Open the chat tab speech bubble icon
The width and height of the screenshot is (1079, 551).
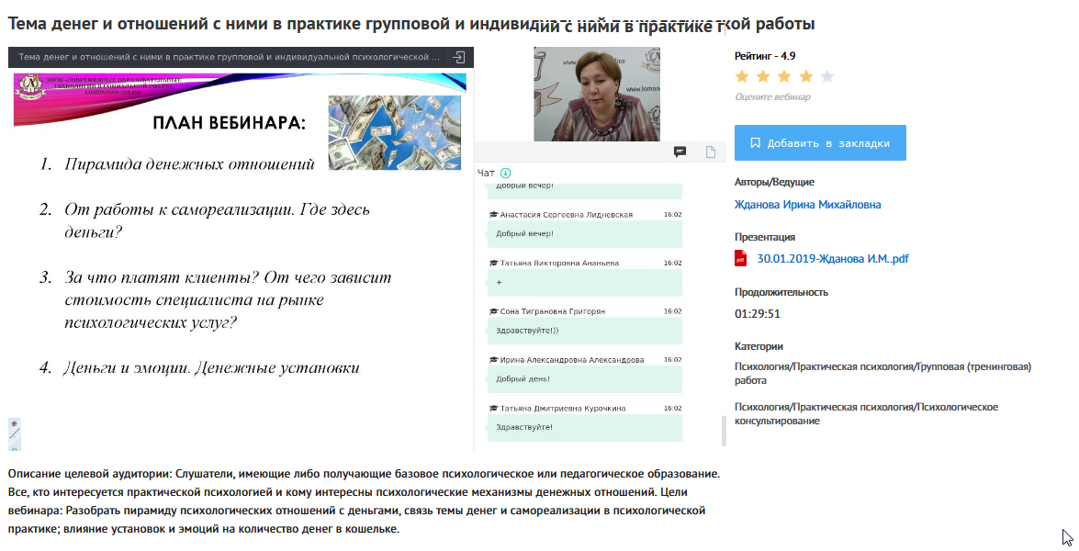pyautogui.click(x=680, y=152)
